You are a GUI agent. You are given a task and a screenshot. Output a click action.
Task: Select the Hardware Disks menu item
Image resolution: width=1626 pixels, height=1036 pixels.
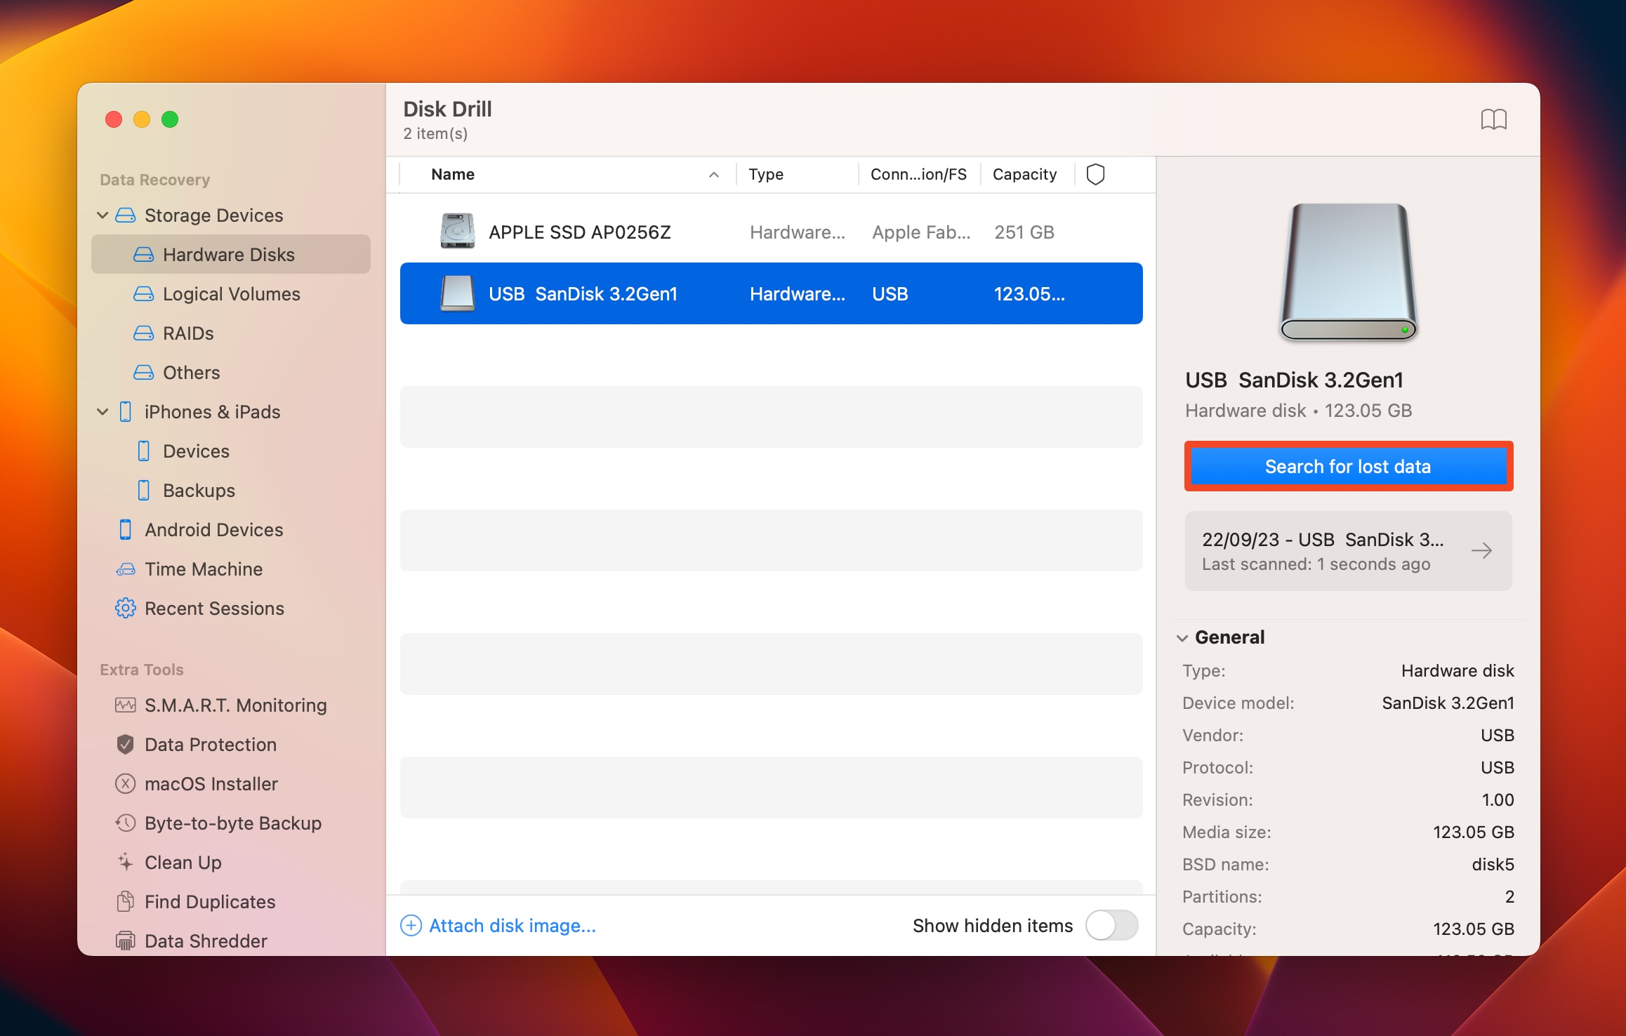pyautogui.click(x=227, y=253)
